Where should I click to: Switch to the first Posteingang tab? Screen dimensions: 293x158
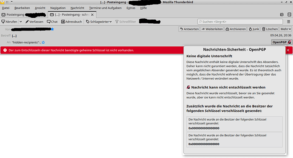pos(23,14)
